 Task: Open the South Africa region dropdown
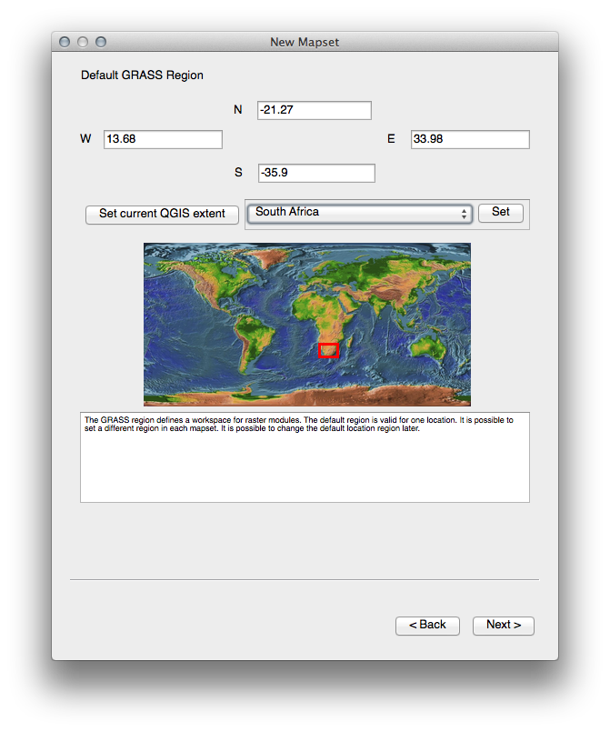pyautogui.click(x=359, y=213)
